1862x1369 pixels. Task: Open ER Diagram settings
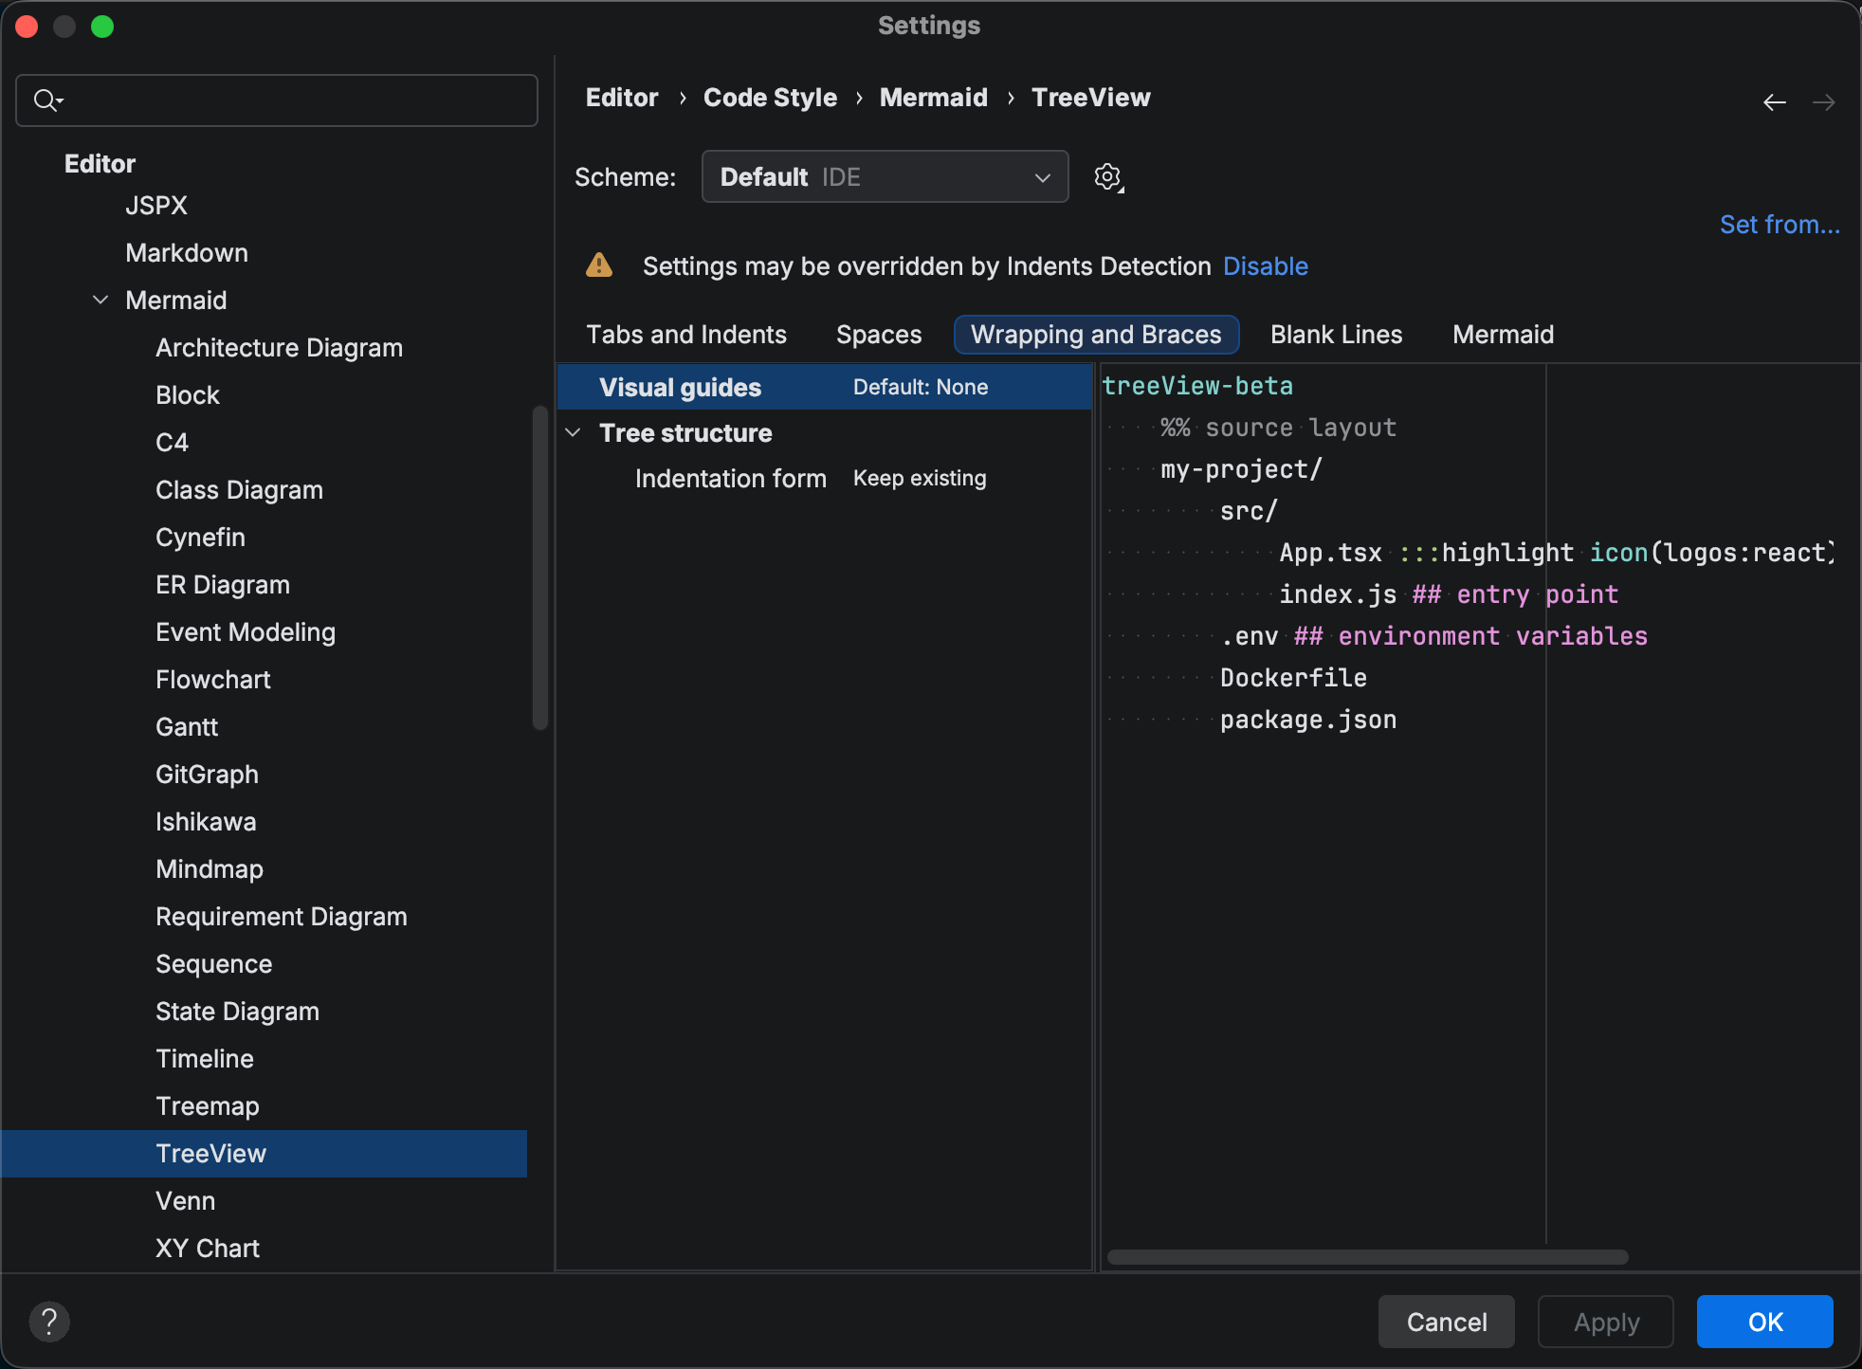click(x=223, y=584)
